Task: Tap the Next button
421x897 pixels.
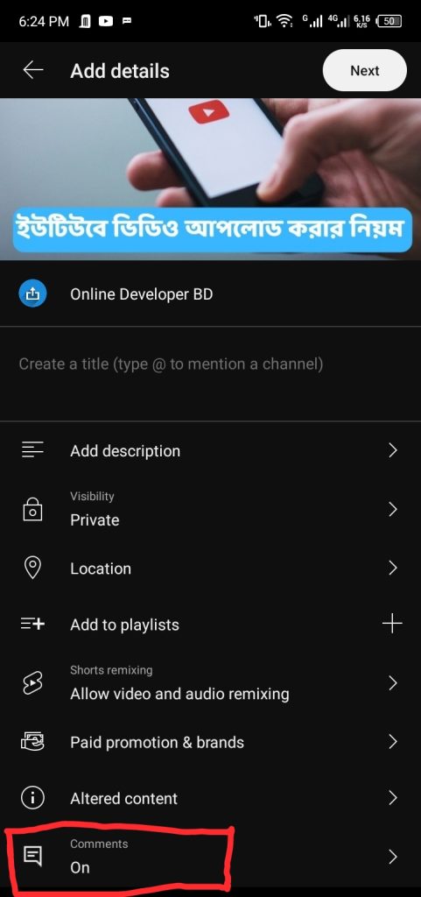Action: (364, 70)
